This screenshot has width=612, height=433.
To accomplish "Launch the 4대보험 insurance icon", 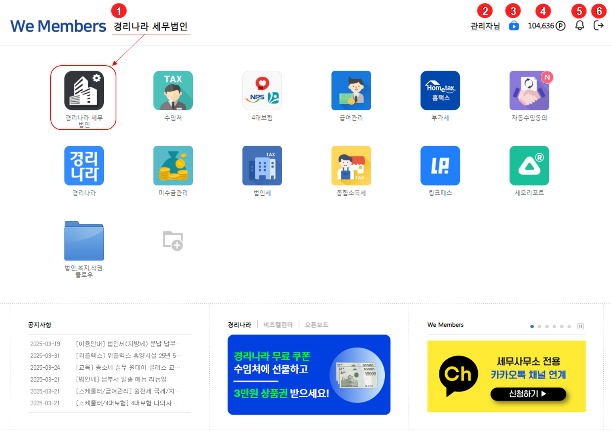I will click(x=262, y=91).
